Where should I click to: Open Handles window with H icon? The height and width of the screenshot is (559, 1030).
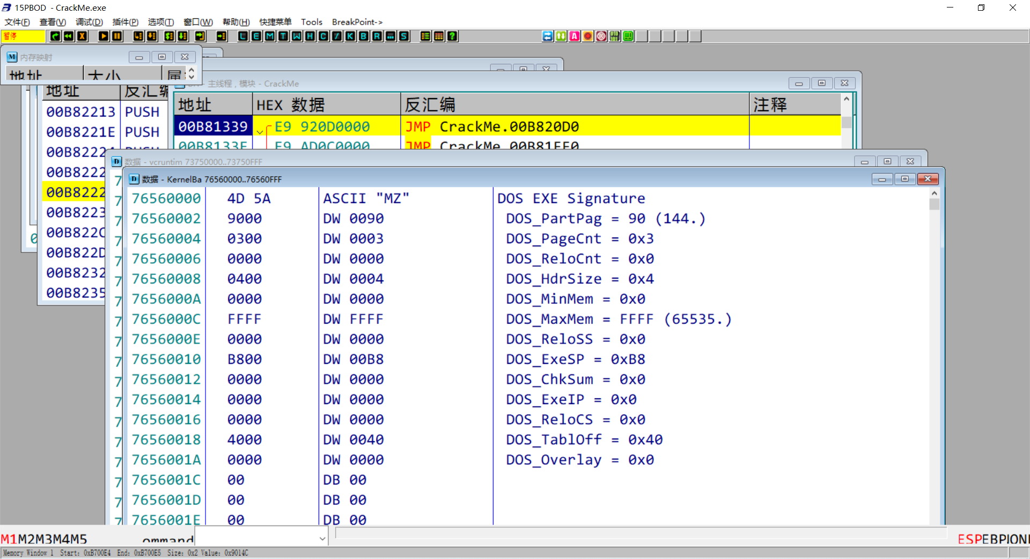[x=310, y=36]
